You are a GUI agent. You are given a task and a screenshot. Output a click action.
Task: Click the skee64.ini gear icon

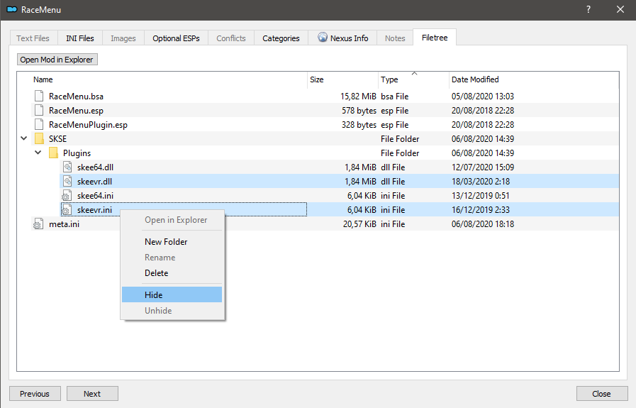(x=67, y=196)
